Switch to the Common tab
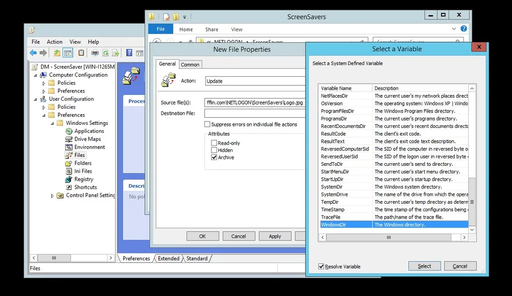 190,65
